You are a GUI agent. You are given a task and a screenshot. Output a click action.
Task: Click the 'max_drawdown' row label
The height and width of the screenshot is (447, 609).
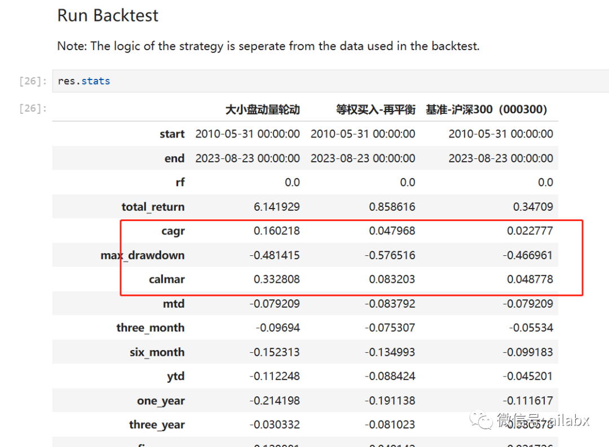143,255
